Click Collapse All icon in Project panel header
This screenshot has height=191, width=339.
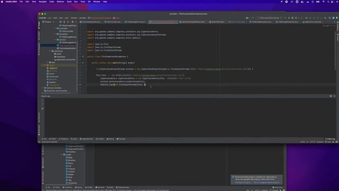[x=68, y=22]
